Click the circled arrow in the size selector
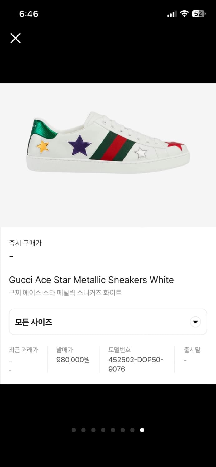The width and height of the screenshot is (216, 467). click(195, 322)
